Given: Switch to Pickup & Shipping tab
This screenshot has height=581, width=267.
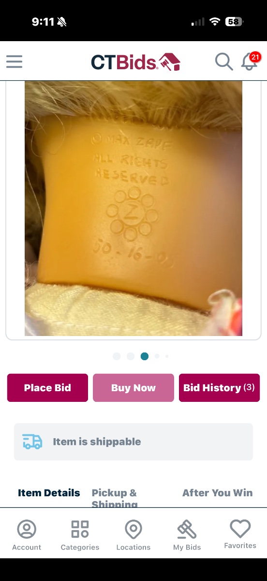Looking at the screenshot, I should (115, 498).
